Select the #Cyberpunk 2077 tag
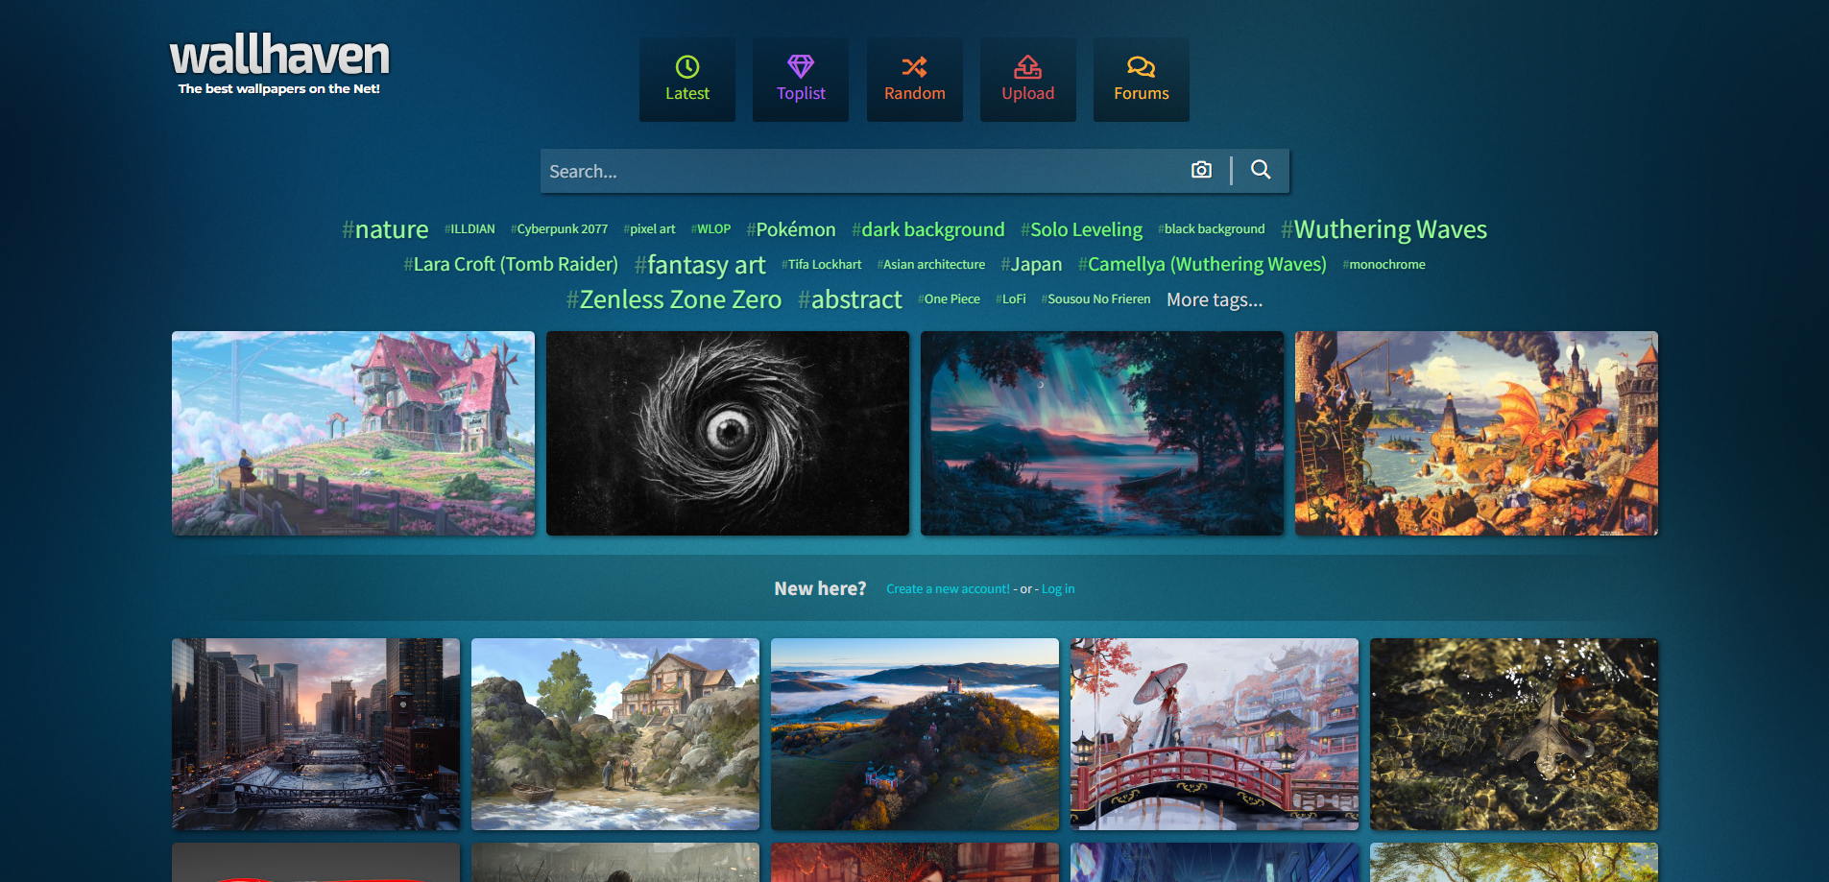The width and height of the screenshot is (1829, 882). [x=559, y=229]
